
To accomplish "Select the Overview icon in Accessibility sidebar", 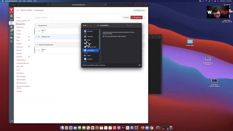I will (x=85, y=31).
